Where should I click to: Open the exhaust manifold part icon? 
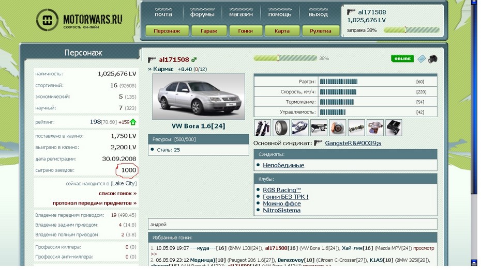pos(299,128)
